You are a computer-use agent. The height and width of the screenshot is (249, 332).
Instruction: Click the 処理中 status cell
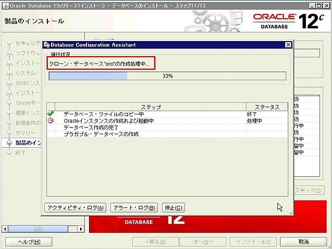pos(267,121)
